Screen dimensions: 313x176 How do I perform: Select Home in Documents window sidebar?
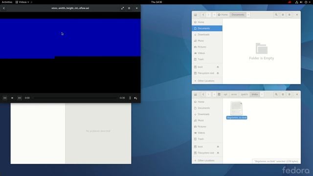coord(207,22)
